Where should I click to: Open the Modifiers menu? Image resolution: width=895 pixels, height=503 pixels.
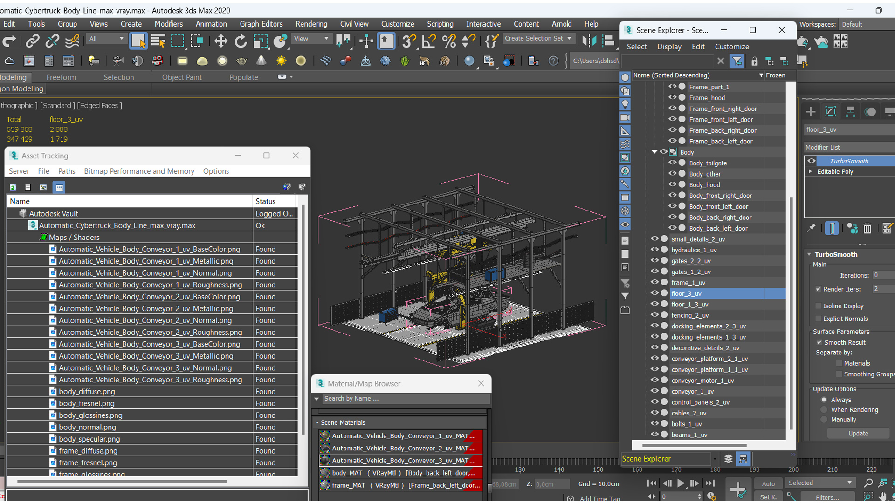tap(168, 24)
